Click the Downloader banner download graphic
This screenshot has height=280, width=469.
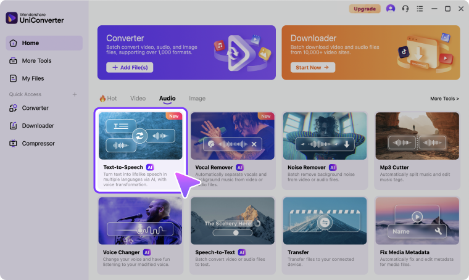pyautogui.click(x=424, y=53)
